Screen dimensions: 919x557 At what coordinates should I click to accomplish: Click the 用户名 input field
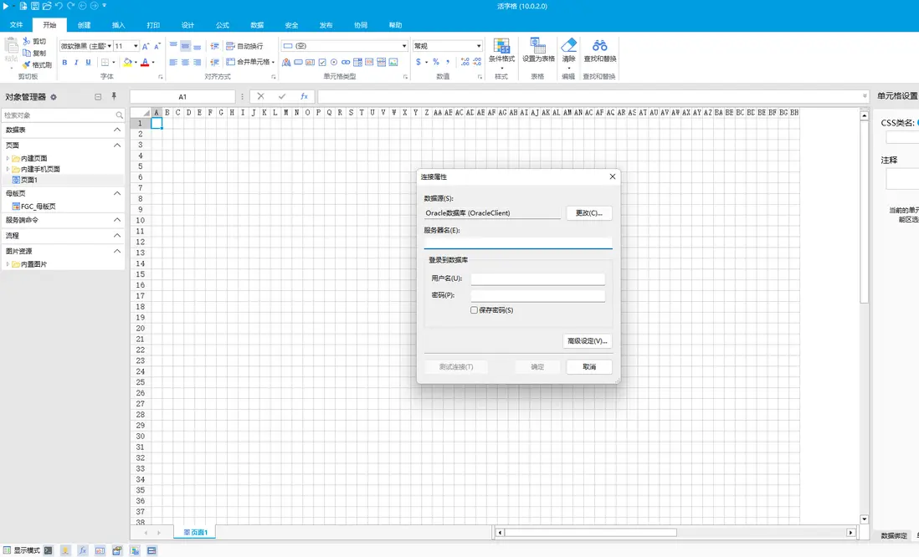(x=537, y=278)
